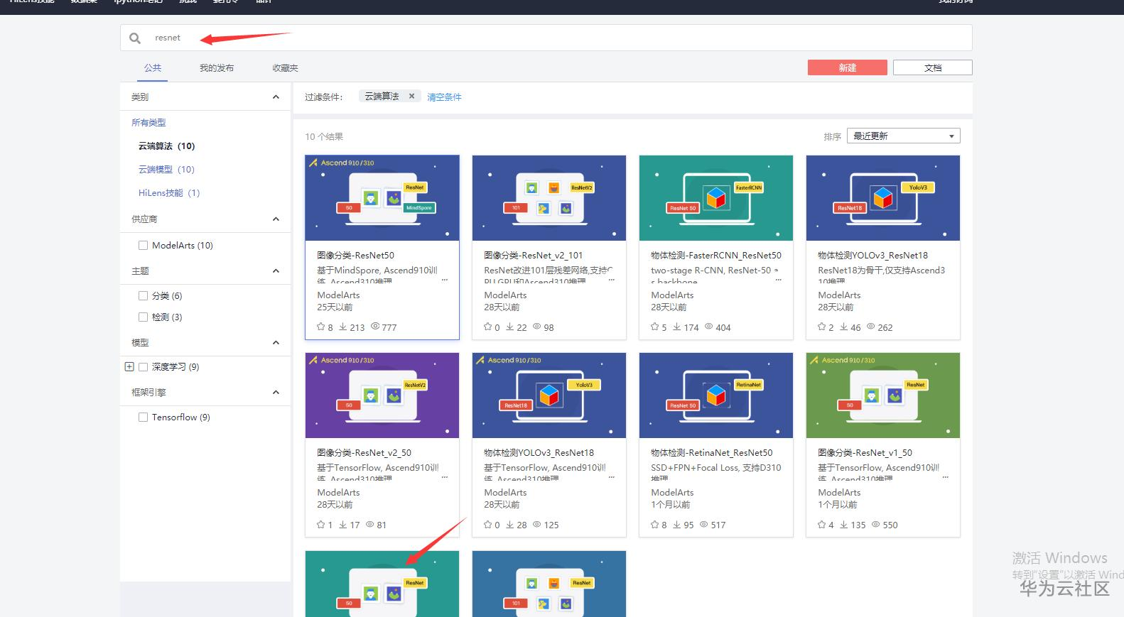Star the 物体检测-FasterRCNN_ResNet50 card
1124x617 pixels.
[654, 327]
